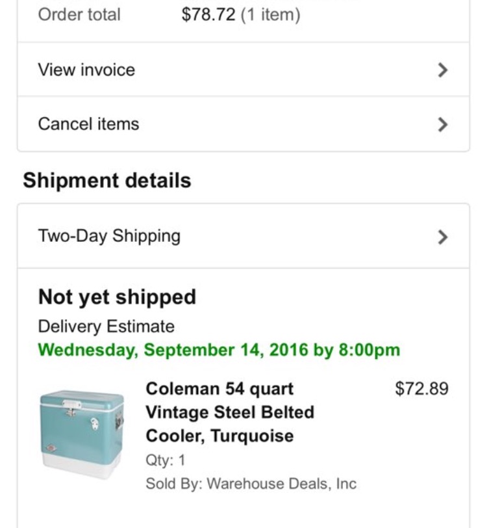Click the Not yet shipped status heading
This screenshot has width=487, height=528.
click(117, 297)
